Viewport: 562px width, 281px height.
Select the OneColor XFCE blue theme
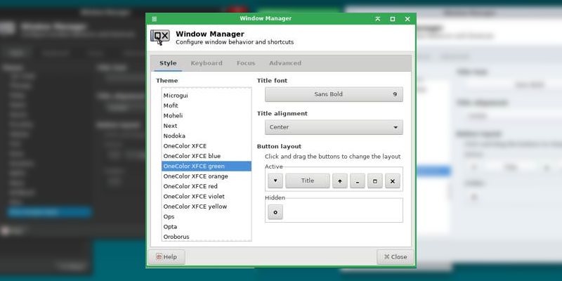click(x=192, y=156)
